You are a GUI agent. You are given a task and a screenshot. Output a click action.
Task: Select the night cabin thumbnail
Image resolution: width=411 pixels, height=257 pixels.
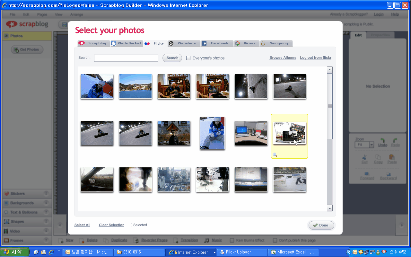coord(174,133)
